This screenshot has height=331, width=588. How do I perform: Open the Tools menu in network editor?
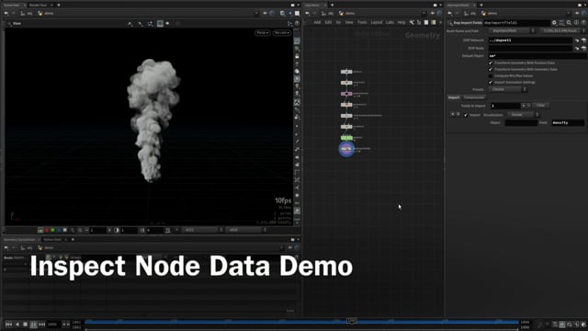362,22
